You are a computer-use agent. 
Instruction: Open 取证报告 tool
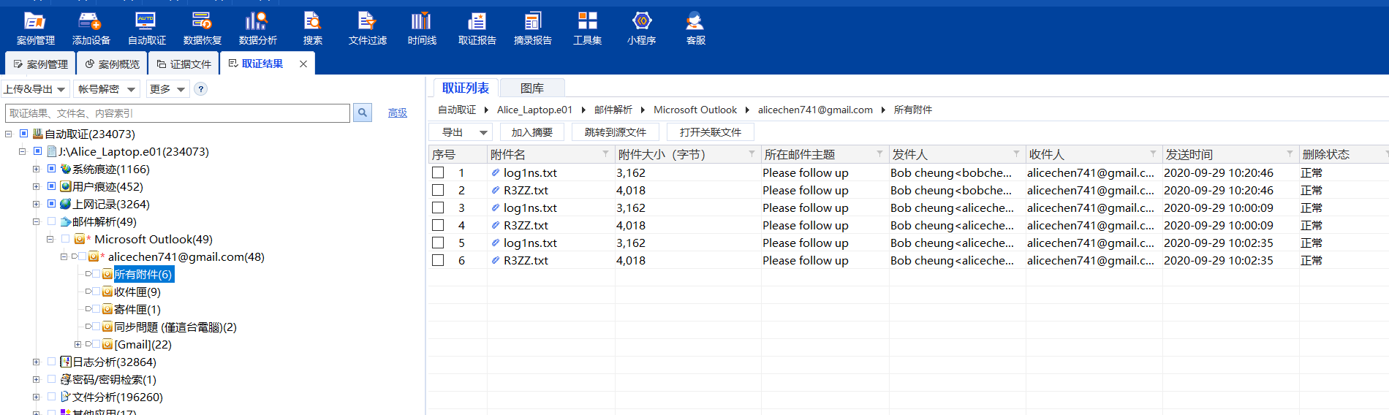pyautogui.click(x=477, y=28)
